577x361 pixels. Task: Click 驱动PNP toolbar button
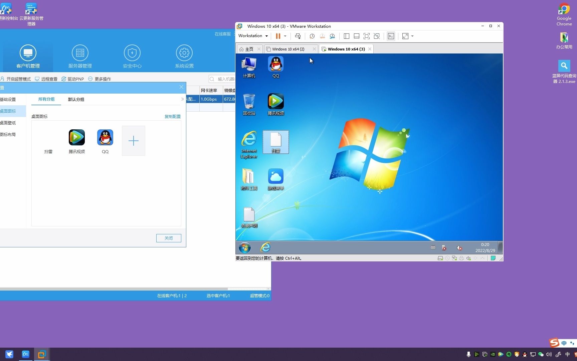[x=72, y=79]
